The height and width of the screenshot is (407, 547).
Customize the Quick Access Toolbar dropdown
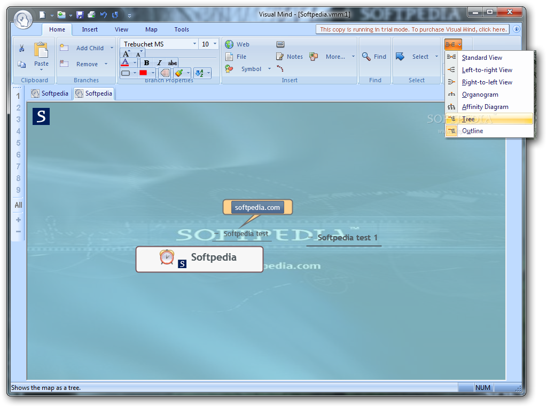pyautogui.click(x=129, y=15)
